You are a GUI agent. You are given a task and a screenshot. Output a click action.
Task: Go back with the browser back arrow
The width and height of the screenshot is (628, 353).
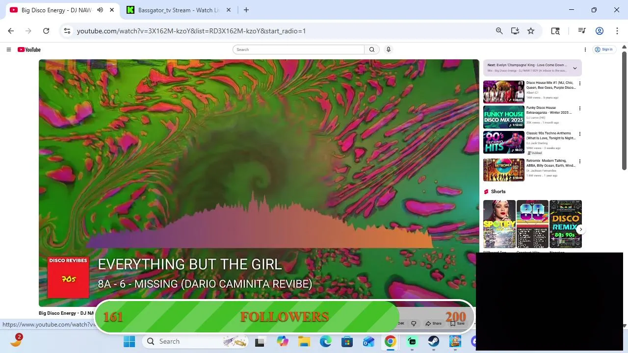tap(11, 31)
